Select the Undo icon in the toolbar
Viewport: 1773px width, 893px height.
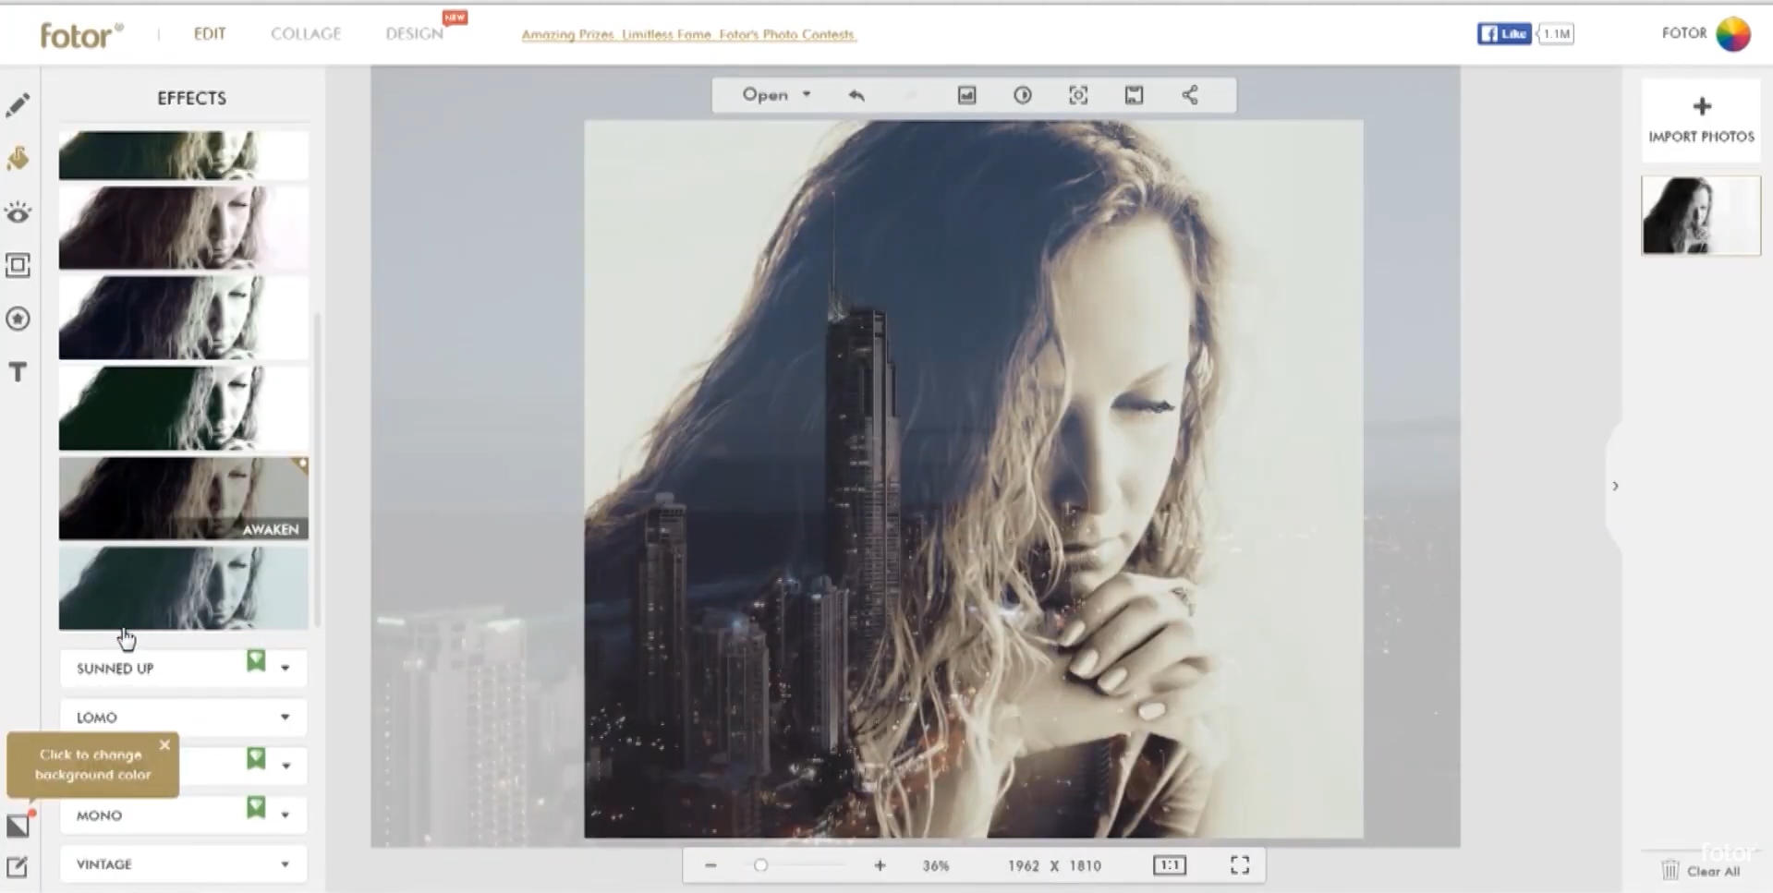[x=856, y=95]
